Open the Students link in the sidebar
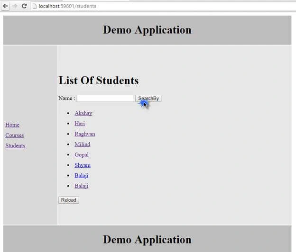The image size is (296, 252). tap(15, 145)
